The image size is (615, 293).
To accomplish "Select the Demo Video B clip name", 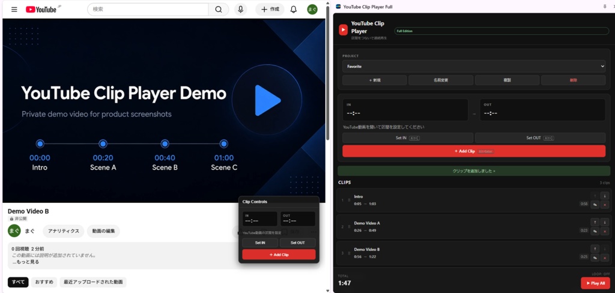I will coord(367,249).
